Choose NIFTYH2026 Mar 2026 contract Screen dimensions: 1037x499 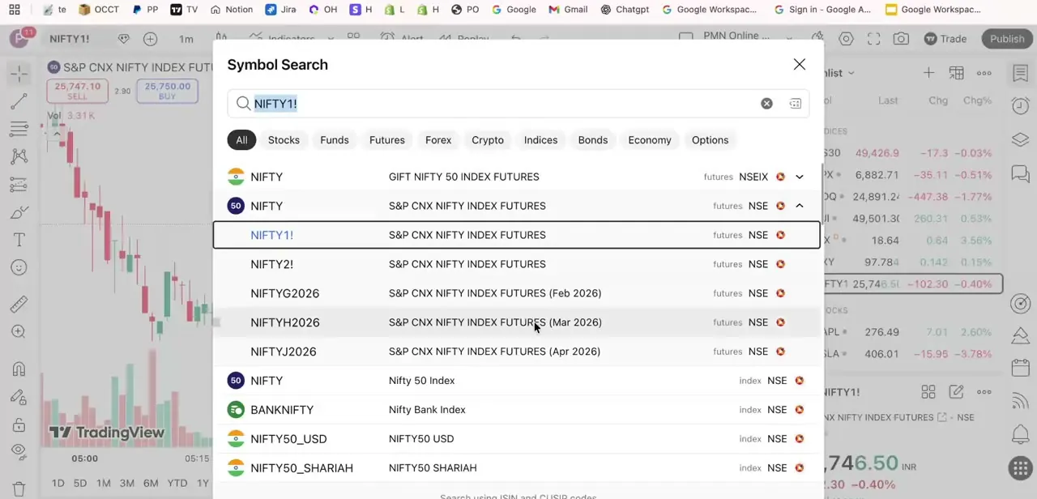coord(517,322)
